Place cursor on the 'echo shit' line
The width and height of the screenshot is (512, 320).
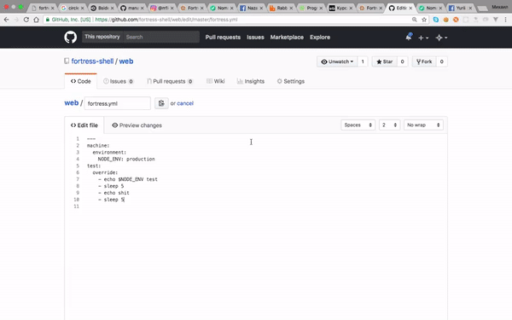point(117,193)
